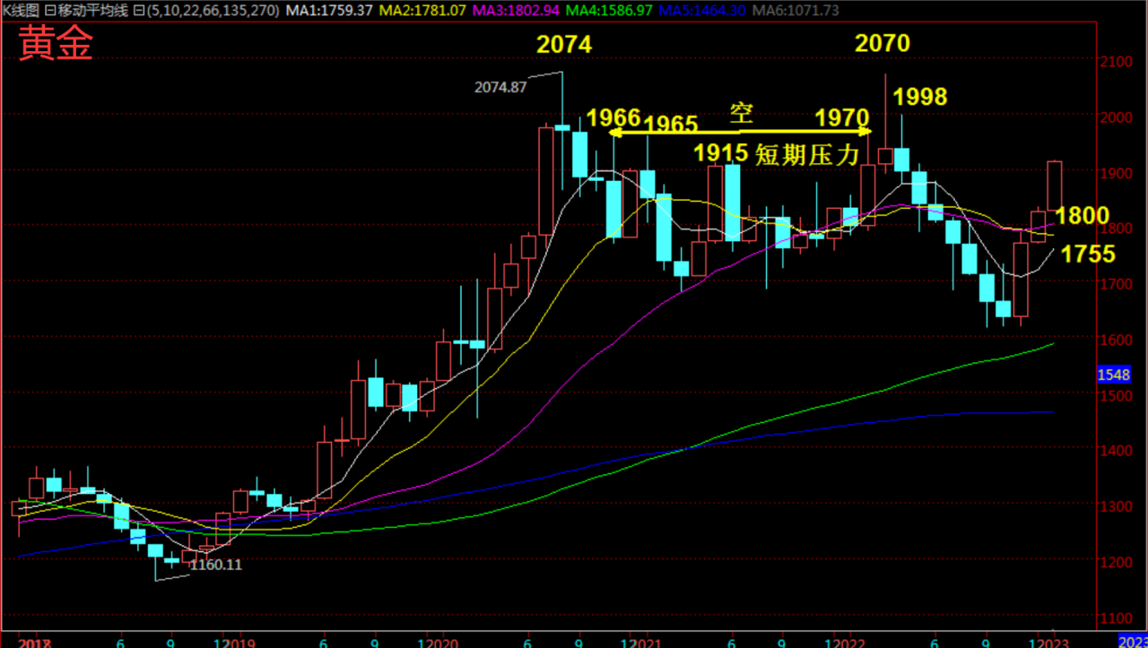
Task: Click the 1900 price axis label
Action: pyautogui.click(x=1117, y=173)
